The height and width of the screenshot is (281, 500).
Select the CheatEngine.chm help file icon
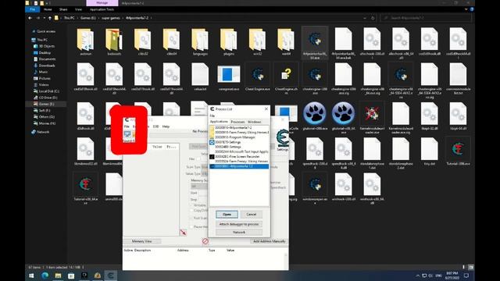point(286,75)
